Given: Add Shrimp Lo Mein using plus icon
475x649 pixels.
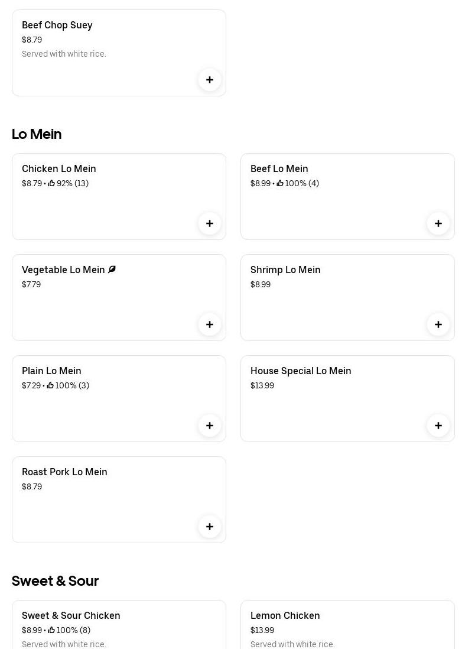Looking at the screenshot, I should pos(438,324).
